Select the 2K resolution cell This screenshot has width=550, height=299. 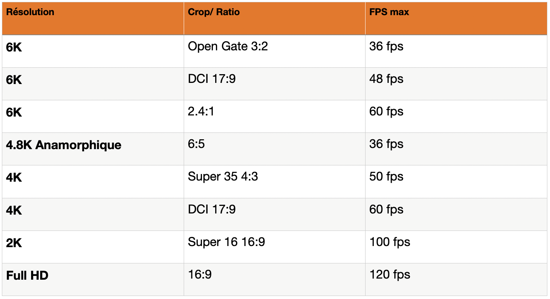(14, 243)
